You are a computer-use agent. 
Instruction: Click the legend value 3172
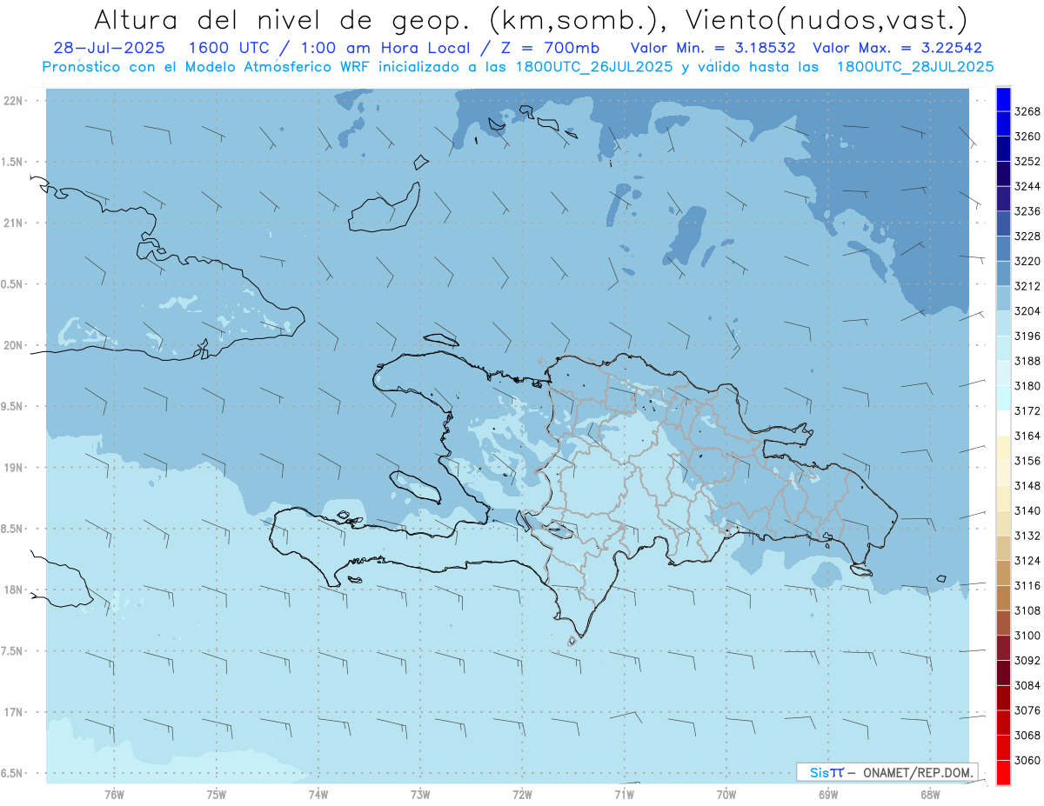click(x=1027, y=410)
